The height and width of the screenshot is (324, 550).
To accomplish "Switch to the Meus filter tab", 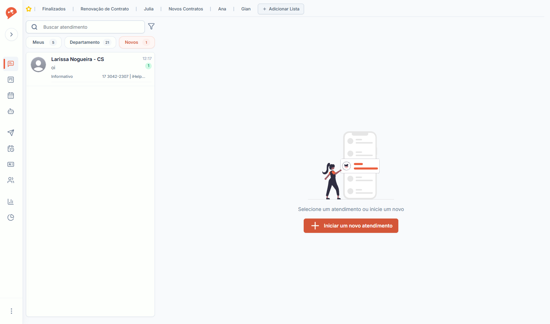I will pos(44,42).
